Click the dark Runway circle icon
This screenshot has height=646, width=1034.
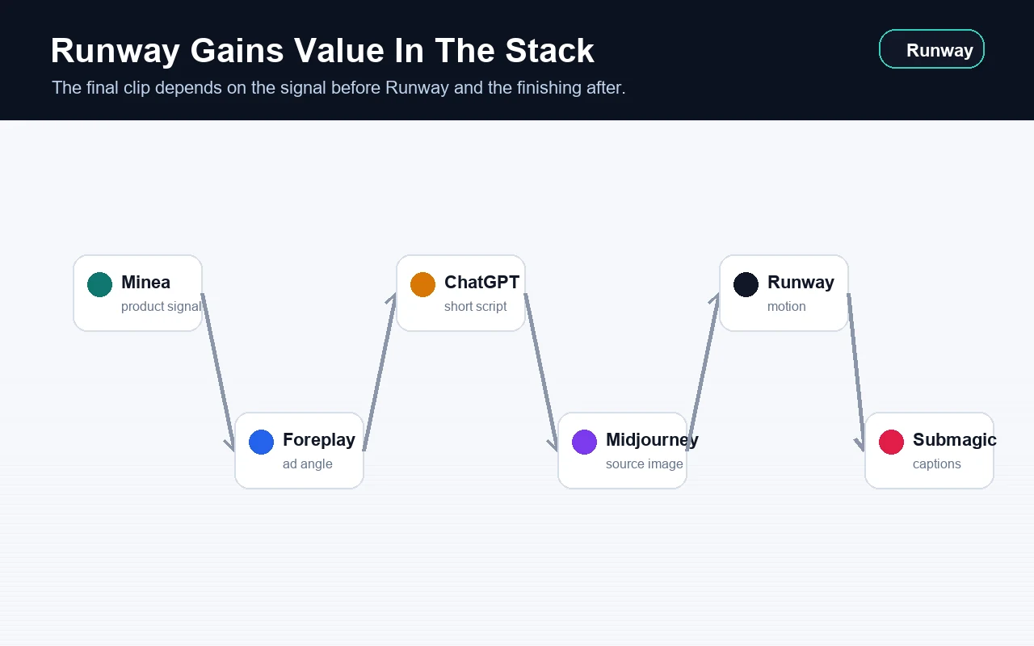click(746, 284)
